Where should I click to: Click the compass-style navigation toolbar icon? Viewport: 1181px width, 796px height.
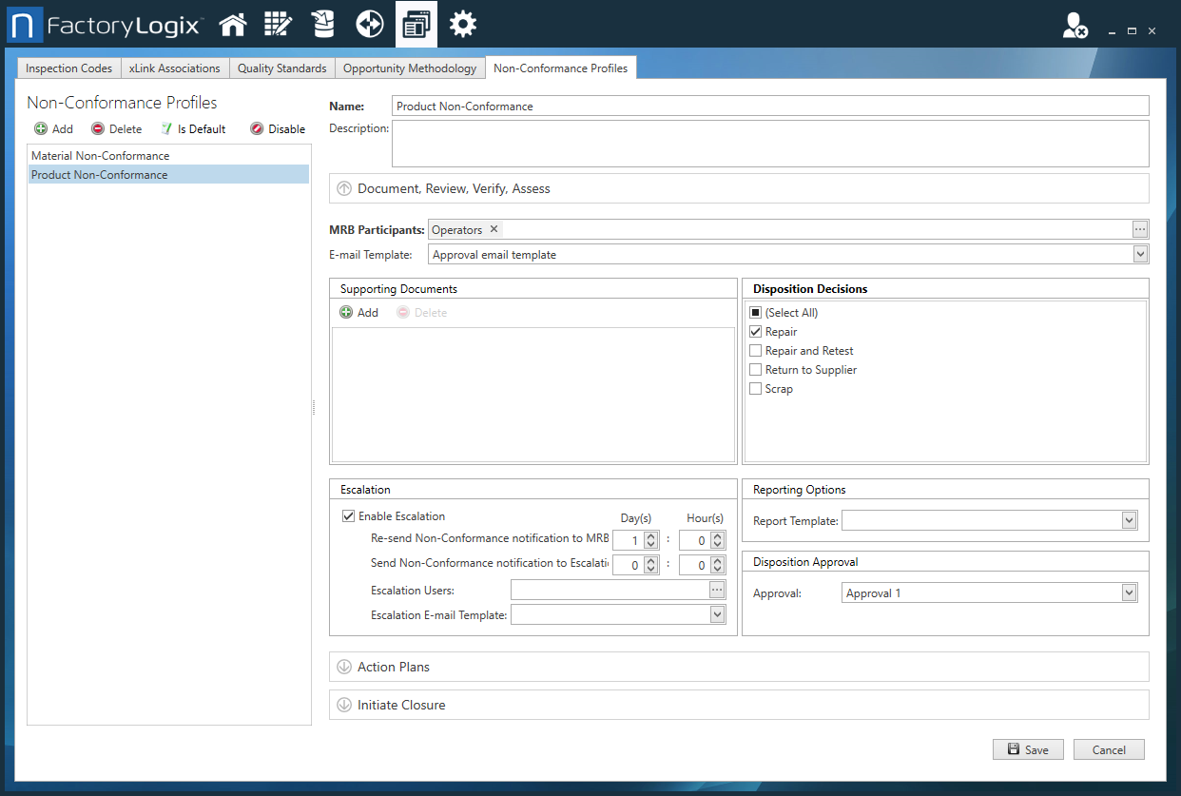[369, 24]
